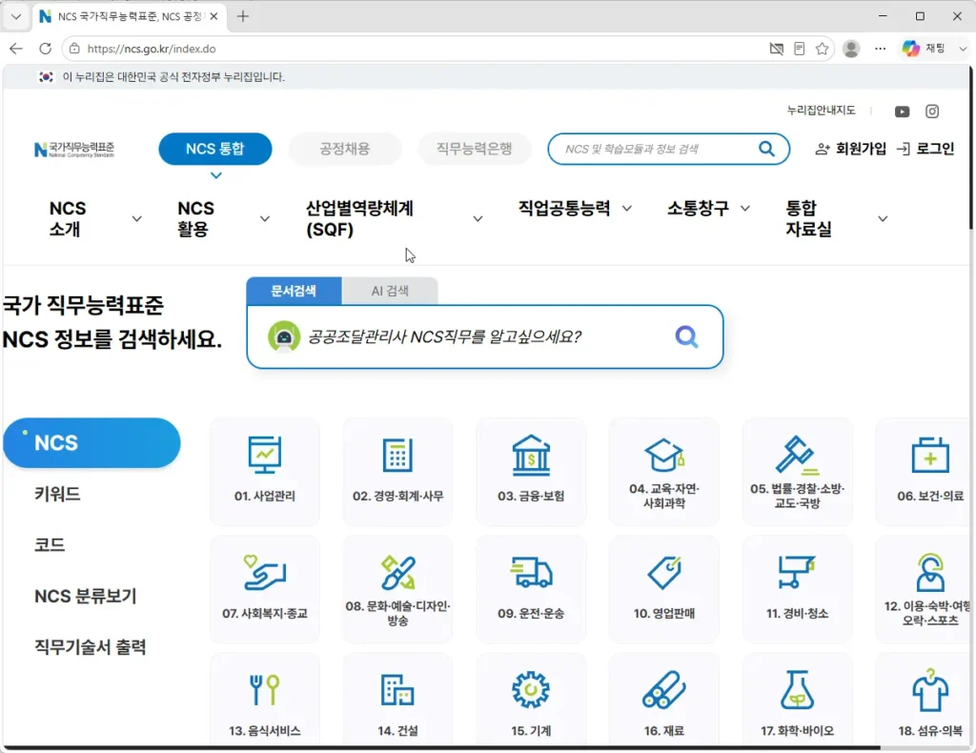Expand the NCS 활용 menu chevron
The width and height of the screenshot is (976, 753).
(x=265, y=218)
